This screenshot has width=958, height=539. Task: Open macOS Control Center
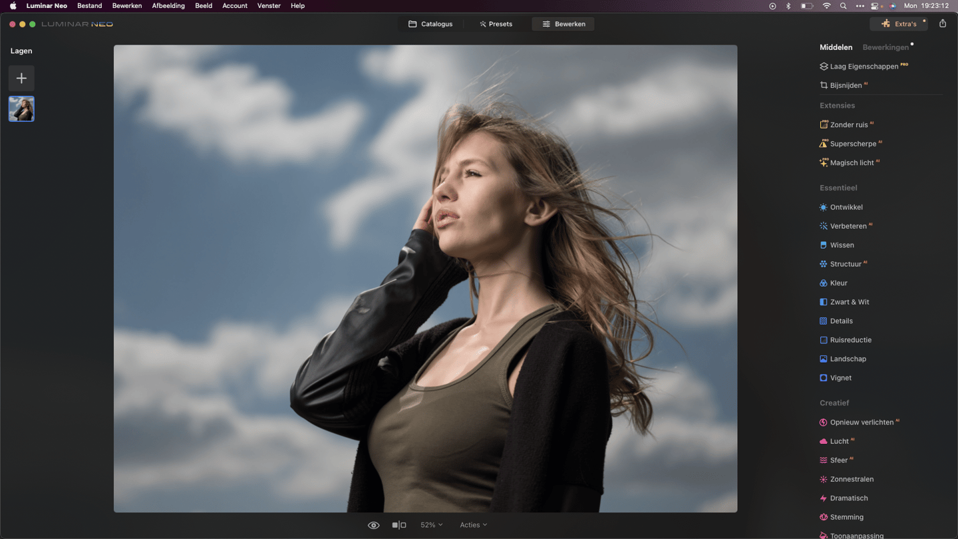coord(876,6)
